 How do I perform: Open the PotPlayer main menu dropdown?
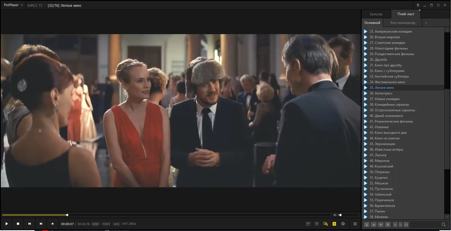pos(13,5)
